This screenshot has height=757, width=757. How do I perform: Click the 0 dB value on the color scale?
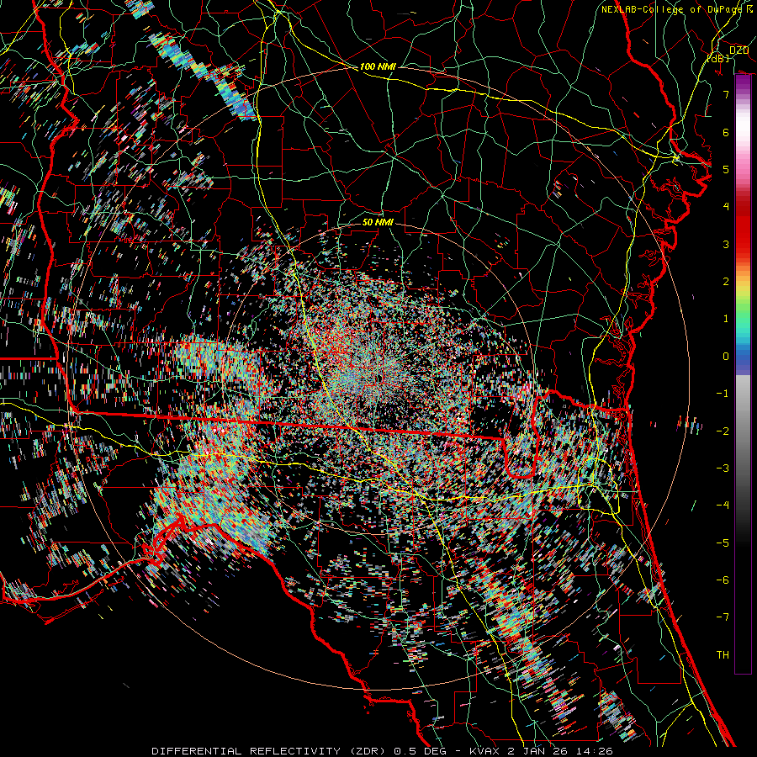pos(726,357)
